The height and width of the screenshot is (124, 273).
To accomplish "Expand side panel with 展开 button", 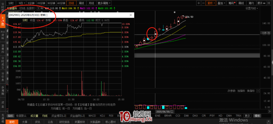I will 261,3.
